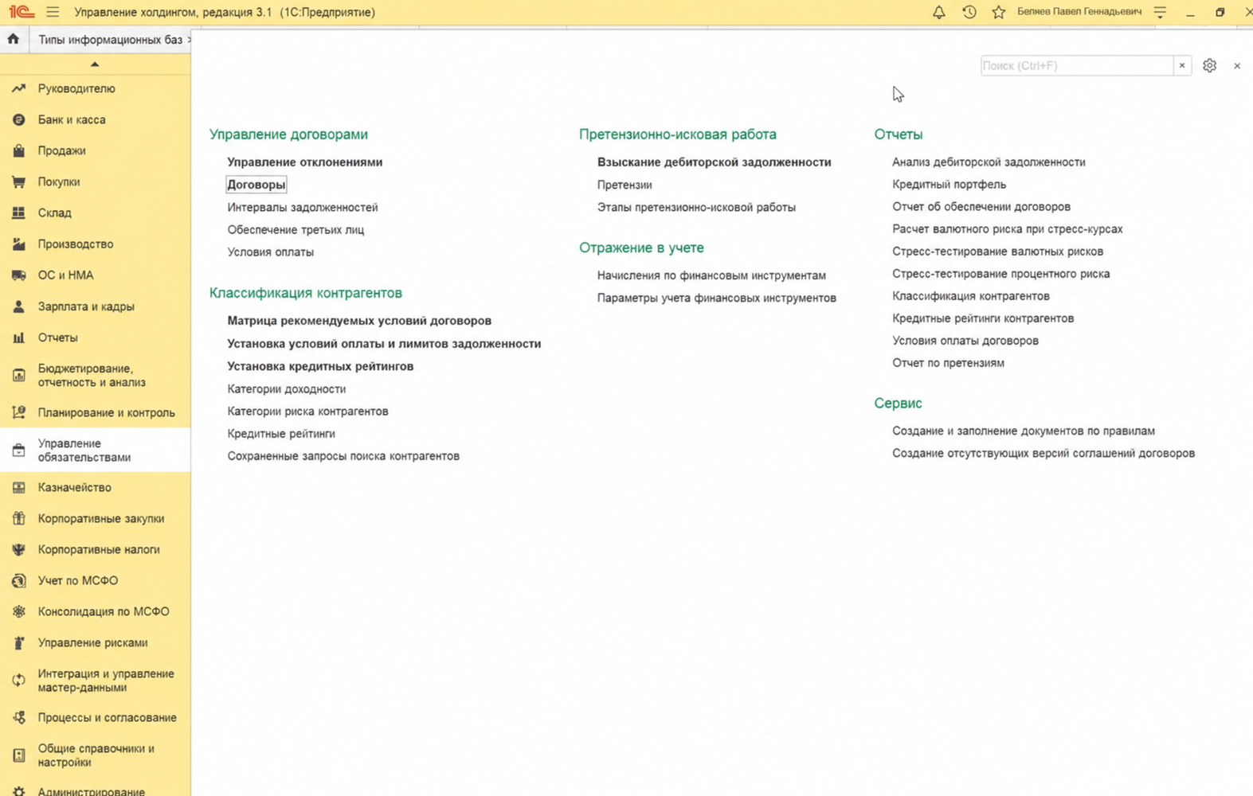Viewport: 1253px width, 796px height.
Task: Click the Склад grid icon
Action: coord(18,213)
